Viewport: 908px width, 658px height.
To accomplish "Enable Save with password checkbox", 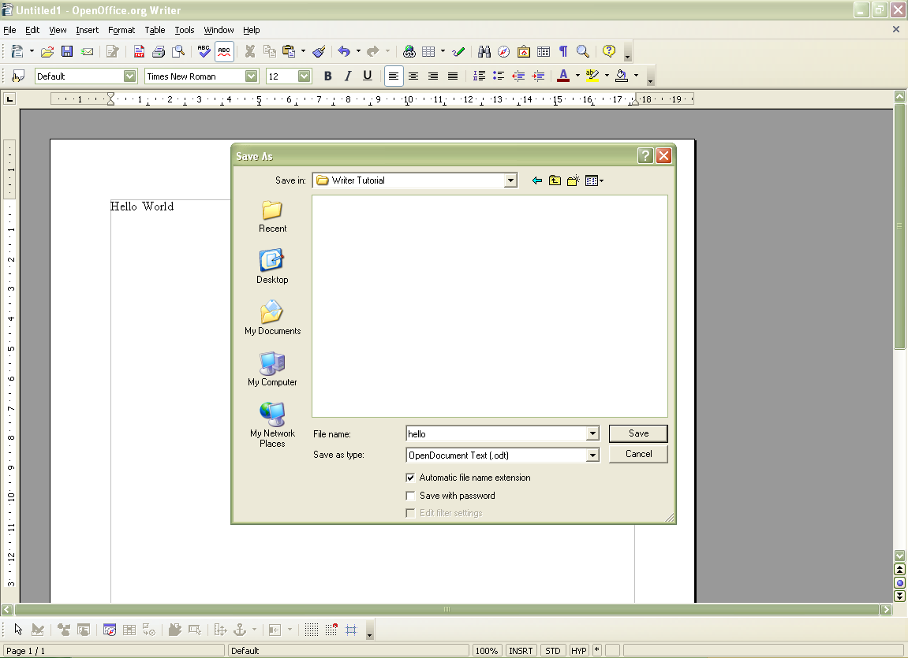I will coord(410,496).
